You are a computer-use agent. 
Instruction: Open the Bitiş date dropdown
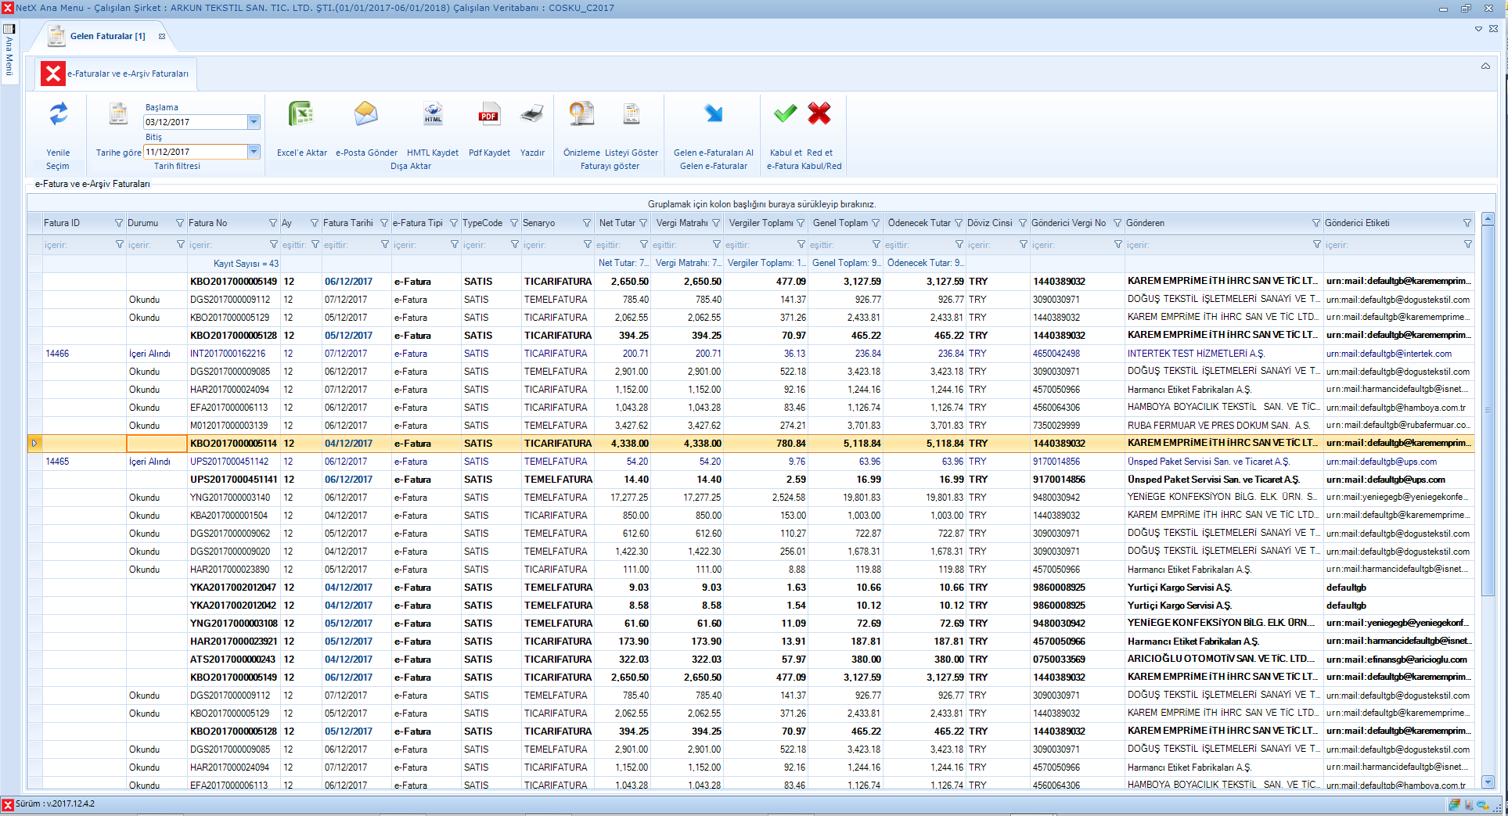tap(254, 152)
